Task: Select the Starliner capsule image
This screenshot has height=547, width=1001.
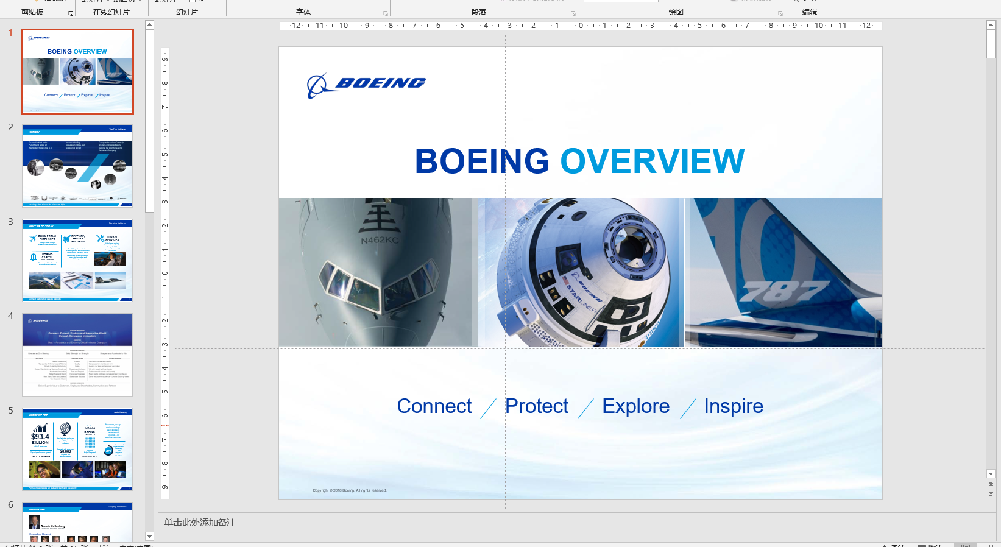Action: pos(582,272)
